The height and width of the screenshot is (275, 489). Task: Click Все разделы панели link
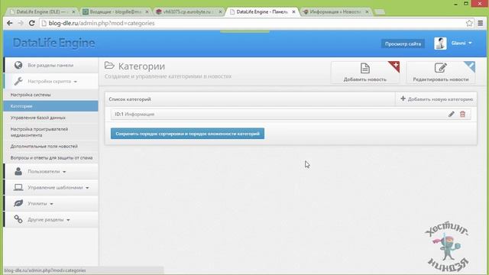tap(50, 66)
